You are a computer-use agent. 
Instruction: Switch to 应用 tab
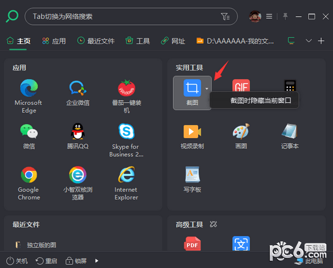tap(54, 41)
